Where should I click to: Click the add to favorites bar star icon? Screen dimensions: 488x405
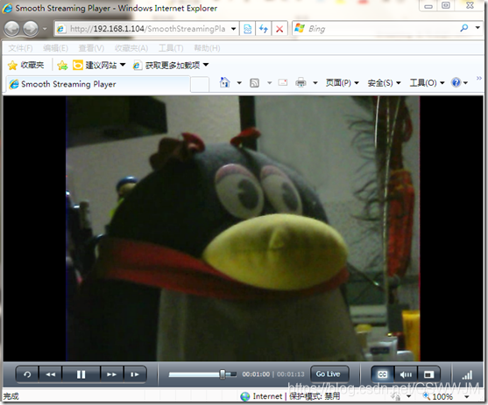click(x=62, y=66)
